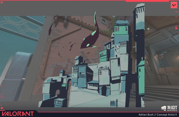Click the VALORANT wordmark logo
This screenshot has width=179, height=117.
pos(18,114)
